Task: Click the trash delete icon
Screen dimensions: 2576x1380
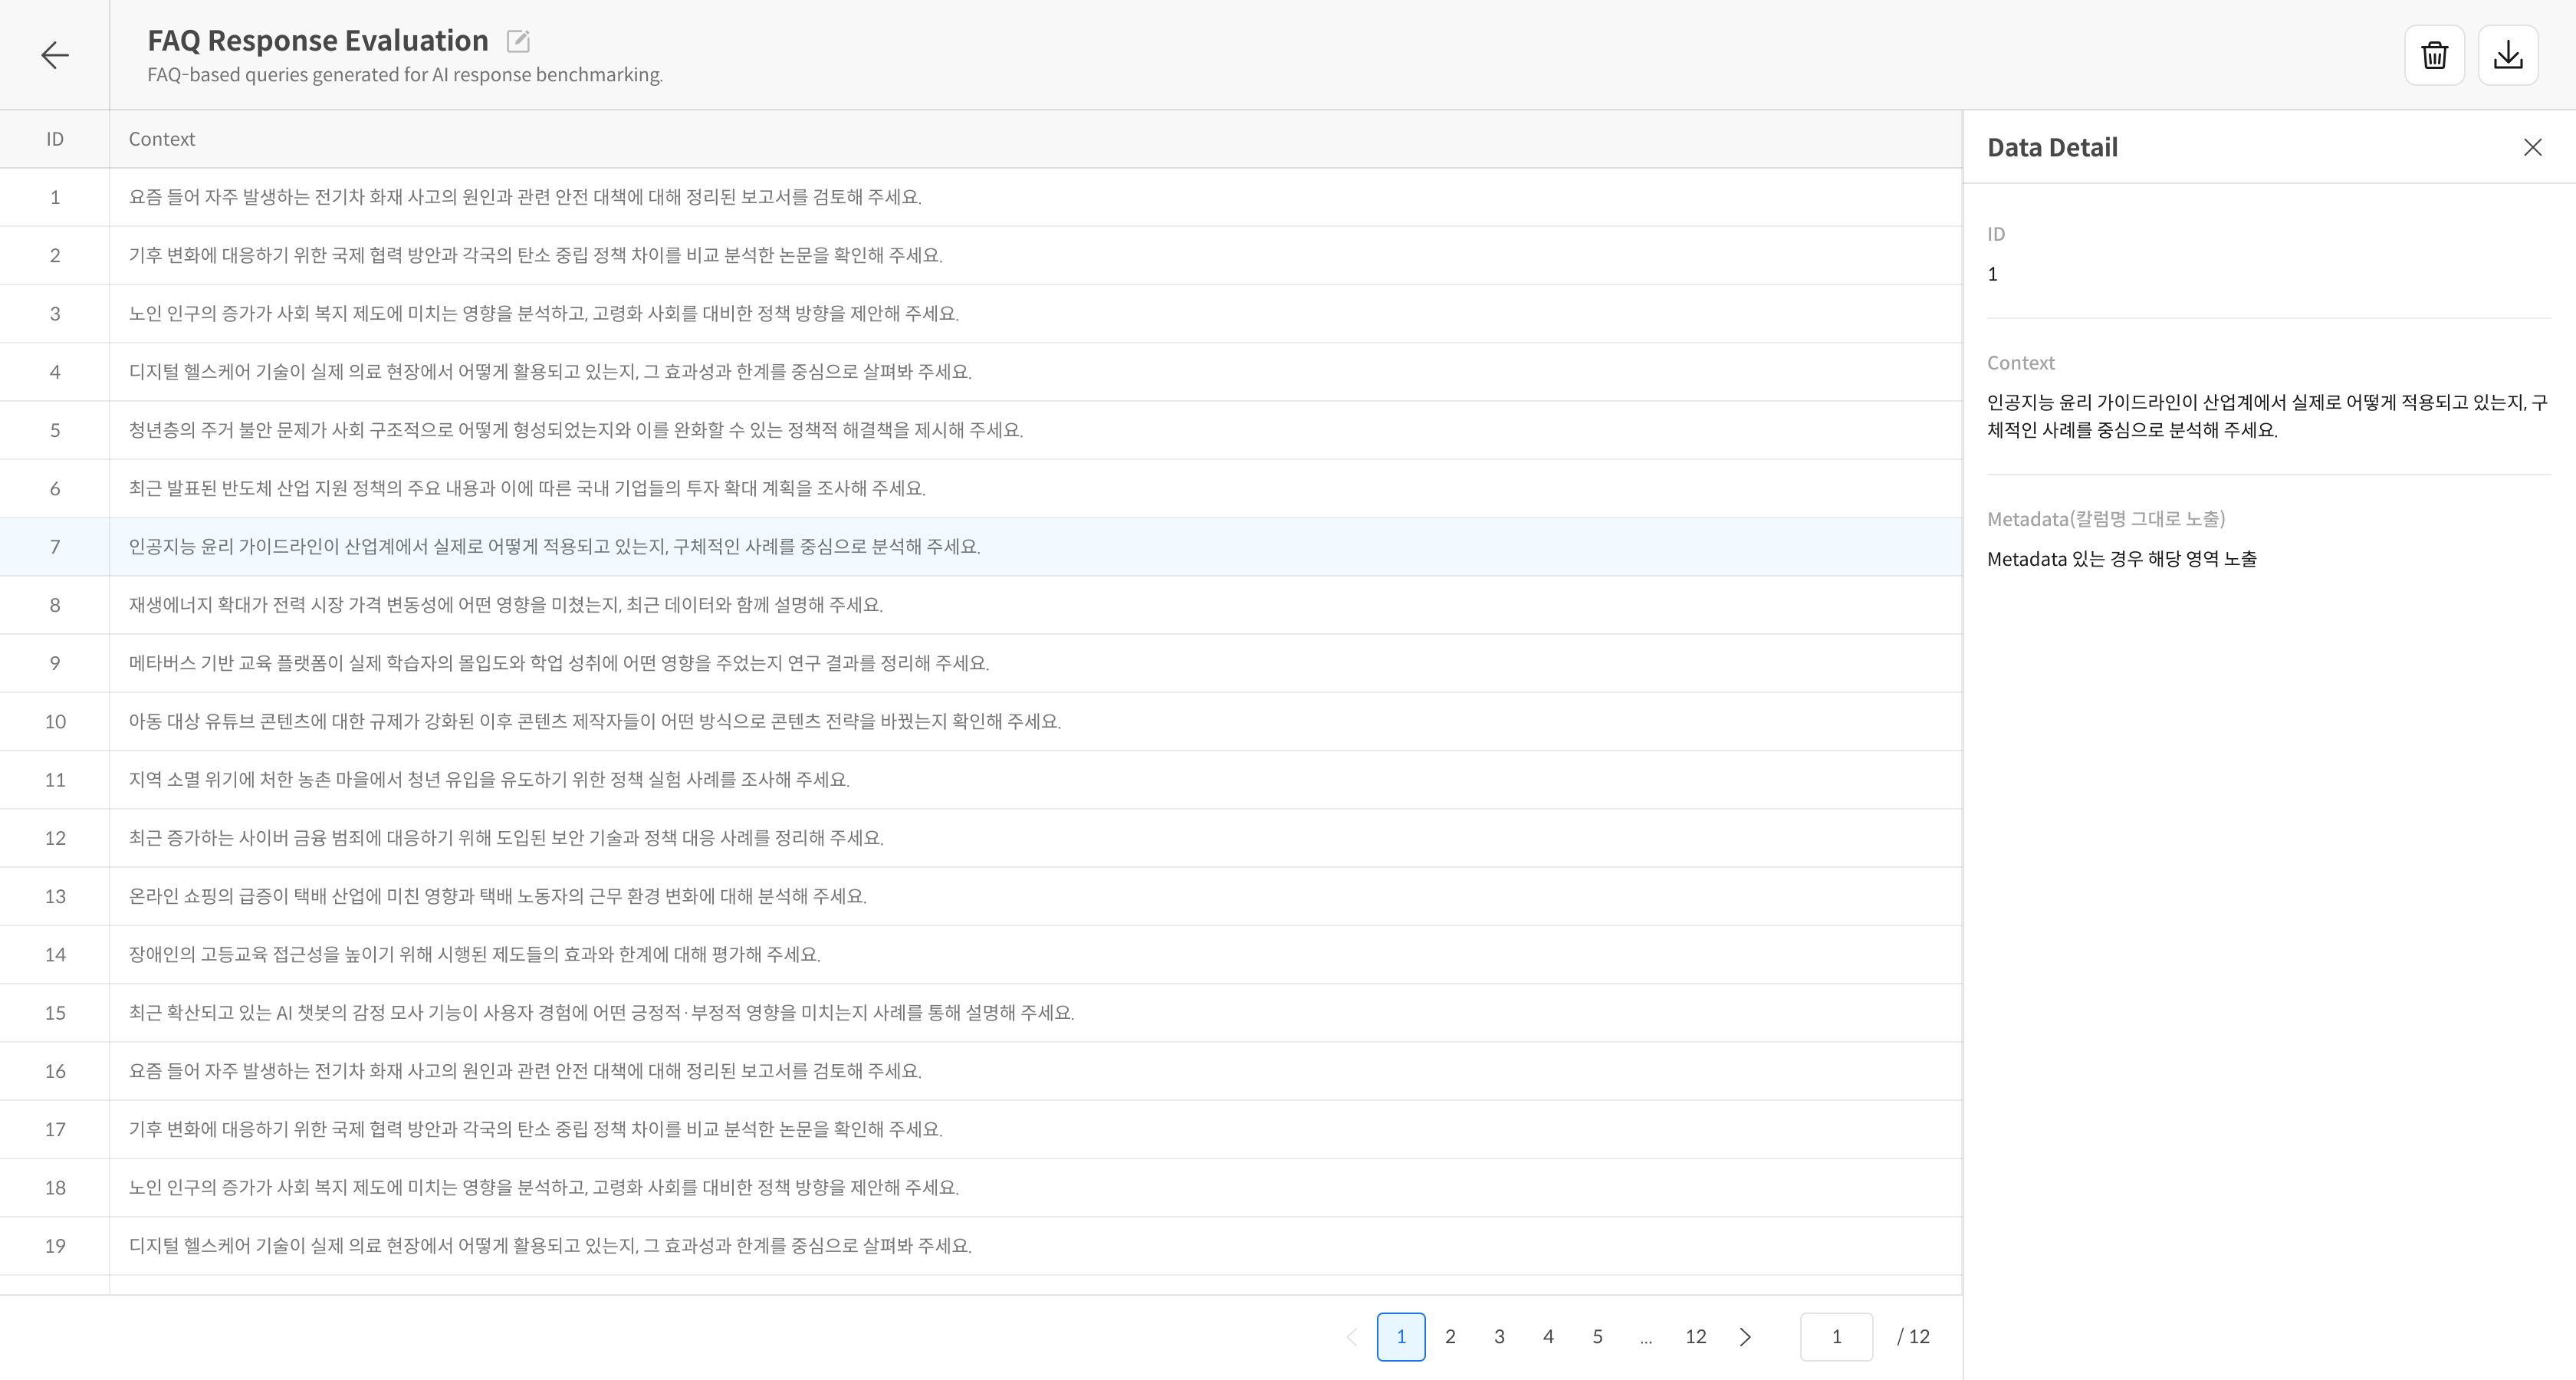Action: pos(2434,55)
